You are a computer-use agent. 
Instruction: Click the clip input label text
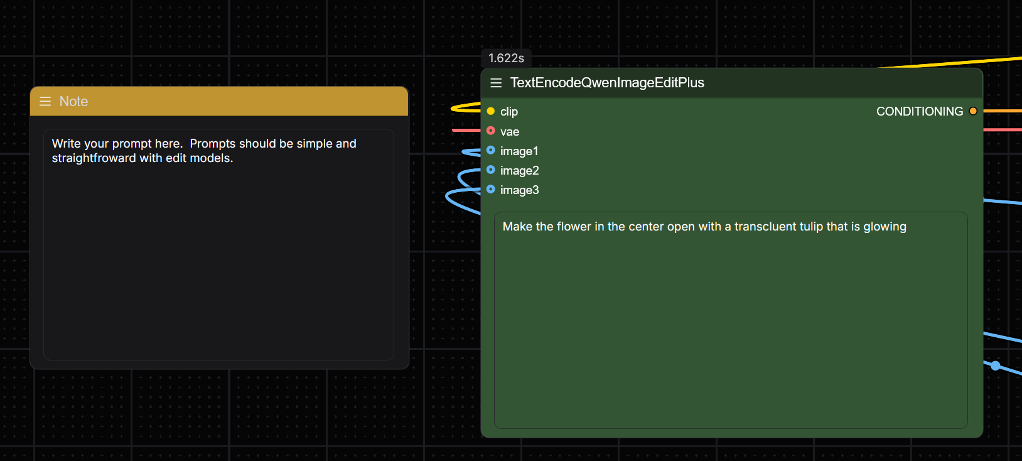pyautogui.click(x=509, y=112)
